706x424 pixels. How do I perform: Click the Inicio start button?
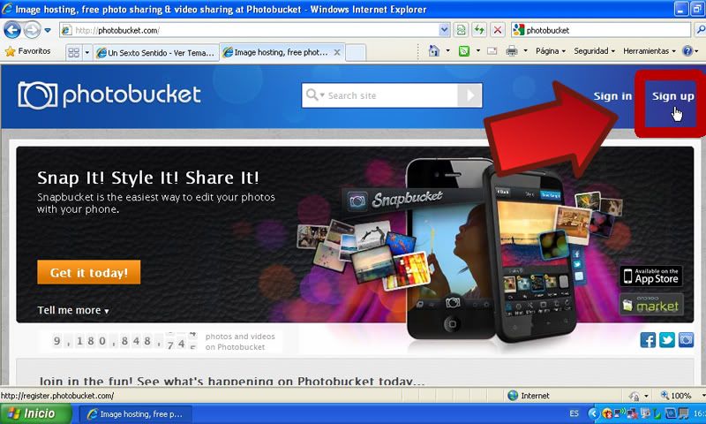pyautogui.click(x=35, y=413)
